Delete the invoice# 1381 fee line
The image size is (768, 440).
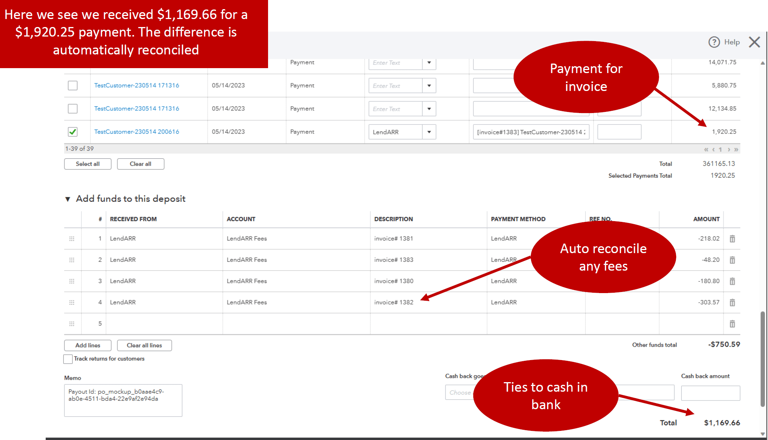[x=732, y=239]
